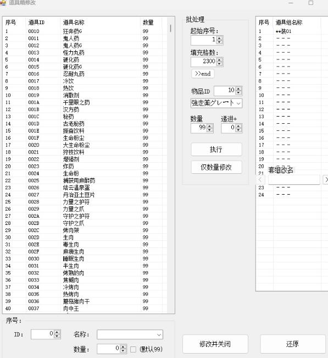Increase batch 数量 99 with up arrow

tap(210, 126)
